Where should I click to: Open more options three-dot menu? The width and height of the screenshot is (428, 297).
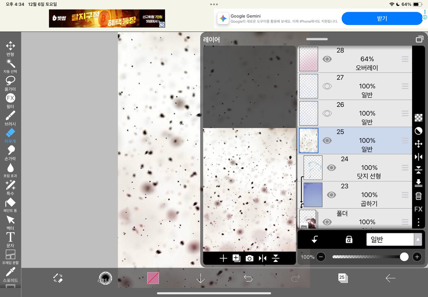(x=419, y=222)
